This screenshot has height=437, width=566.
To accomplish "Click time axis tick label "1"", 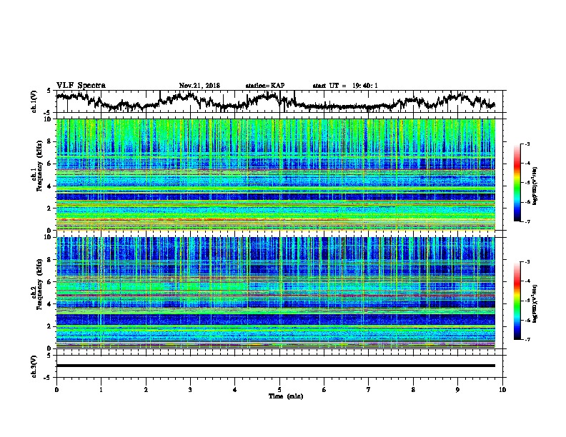I will [x=101, y=390].
